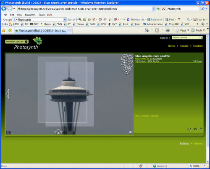Viewport: 210px width, 169px height.
Task: Click in the Search Synths box
Action: point(186,38)
